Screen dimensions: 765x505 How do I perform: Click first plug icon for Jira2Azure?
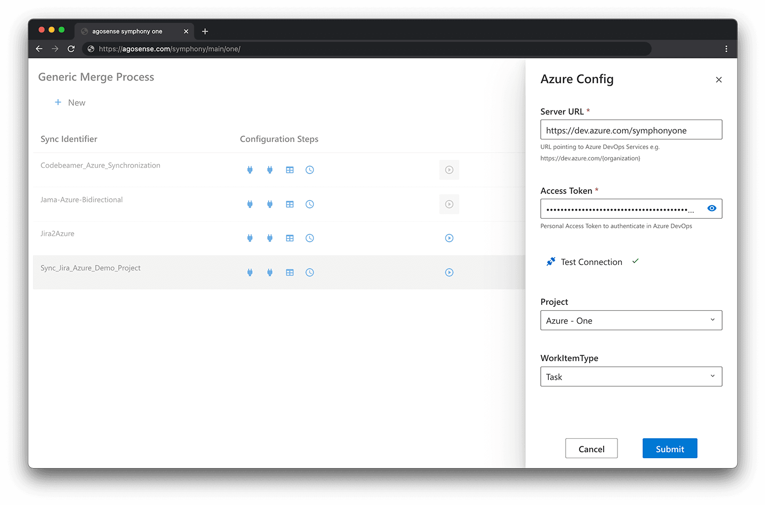click(250, 238)
